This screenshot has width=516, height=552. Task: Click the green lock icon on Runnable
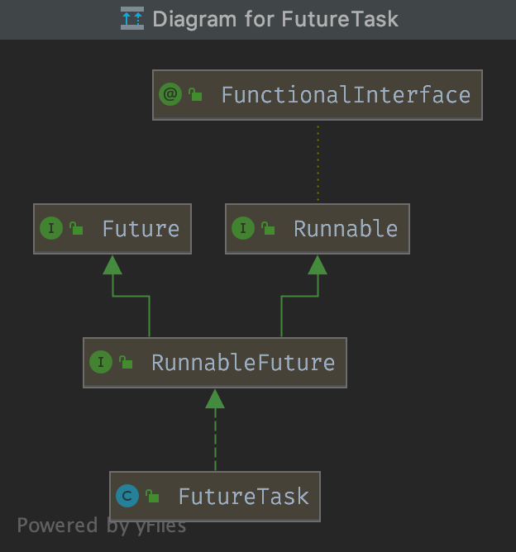(268, 229)
